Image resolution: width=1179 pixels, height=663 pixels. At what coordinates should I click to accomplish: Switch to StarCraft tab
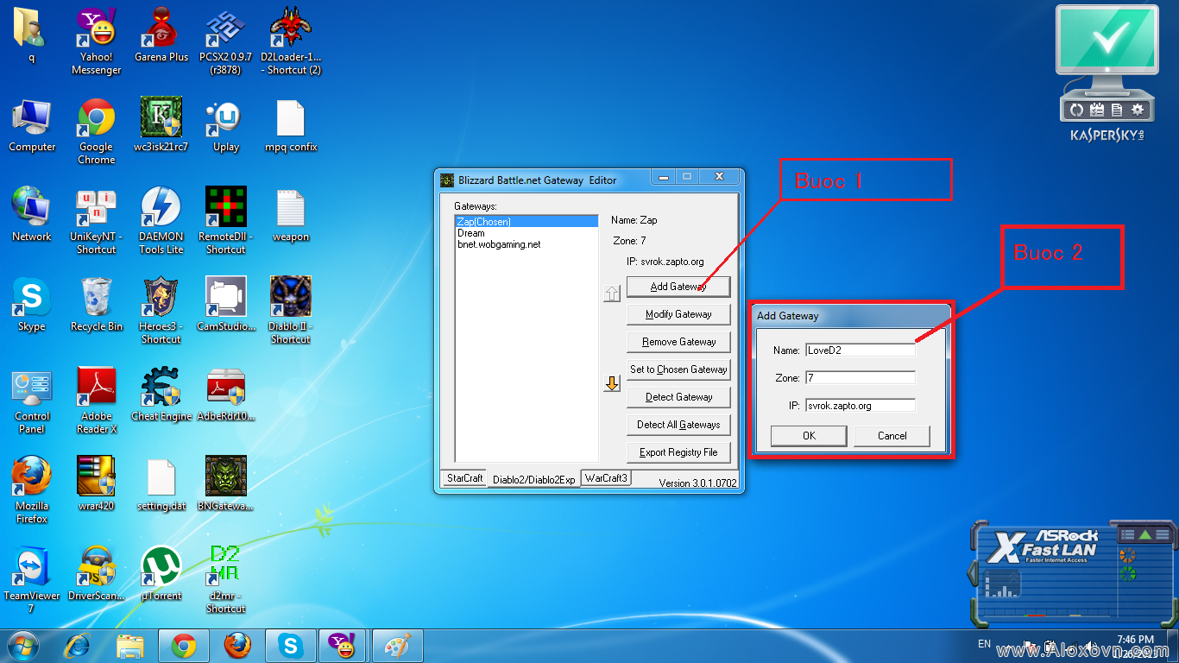[x=464, y=478]
